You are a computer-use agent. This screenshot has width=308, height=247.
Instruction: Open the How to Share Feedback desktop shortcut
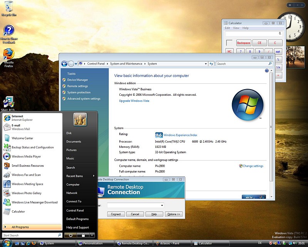coord(9,34)
